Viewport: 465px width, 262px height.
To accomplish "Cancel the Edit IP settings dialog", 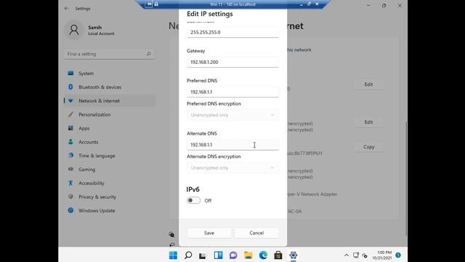I will coord(256,233).
